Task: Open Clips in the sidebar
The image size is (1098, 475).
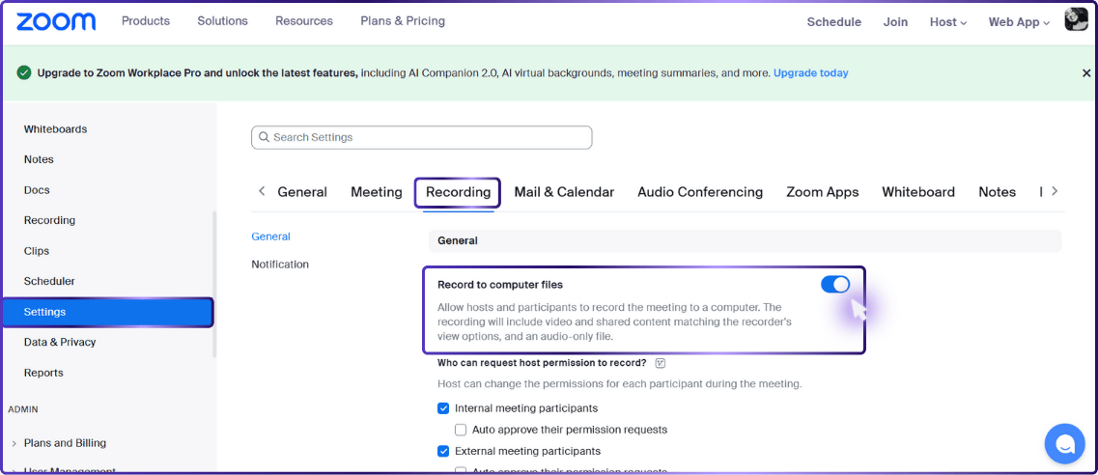Action: (x=37, y=251)
